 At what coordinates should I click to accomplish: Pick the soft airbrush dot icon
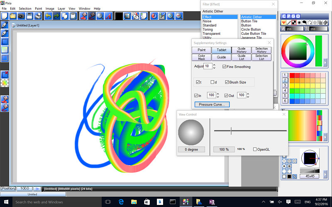pyautogui.click(x=299, y=22)
